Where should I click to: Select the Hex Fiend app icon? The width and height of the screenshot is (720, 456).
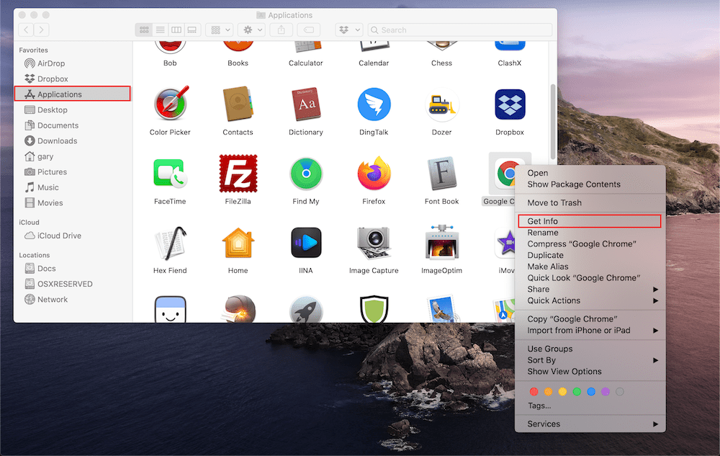pyautogui.click(x=171, y=243)
